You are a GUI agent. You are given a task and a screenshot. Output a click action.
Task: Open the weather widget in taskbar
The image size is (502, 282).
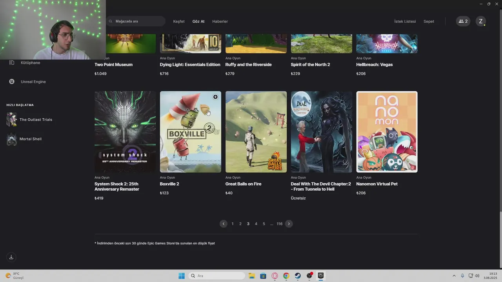click(15, 276)
